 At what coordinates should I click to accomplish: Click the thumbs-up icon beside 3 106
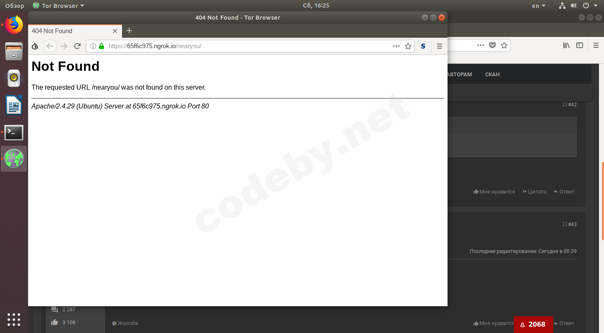click(x=55, y=322)
